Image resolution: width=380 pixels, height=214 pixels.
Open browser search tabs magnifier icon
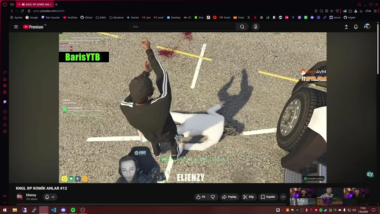click(359, 4)
